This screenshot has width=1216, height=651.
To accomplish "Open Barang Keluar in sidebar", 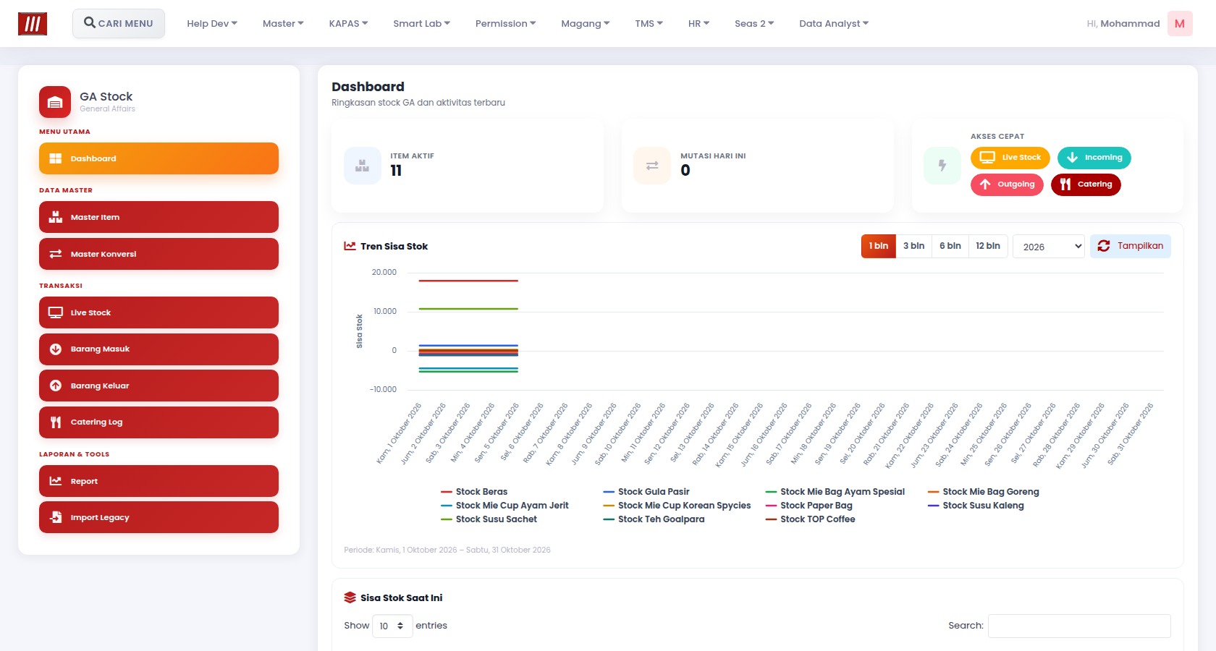I will click(159, 386).
